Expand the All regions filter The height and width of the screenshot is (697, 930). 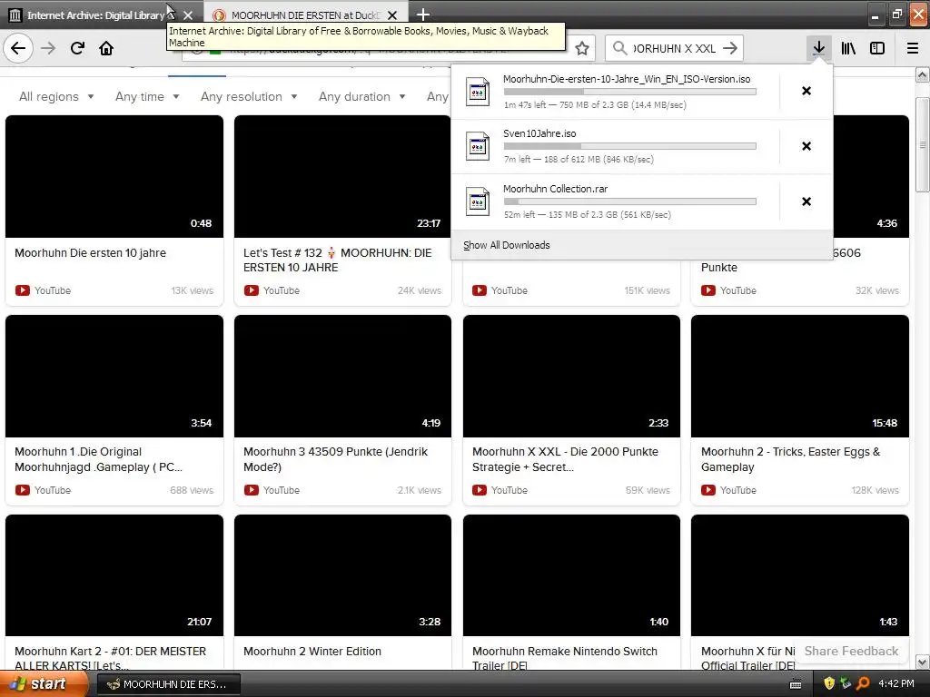click(x=56, y=96)
